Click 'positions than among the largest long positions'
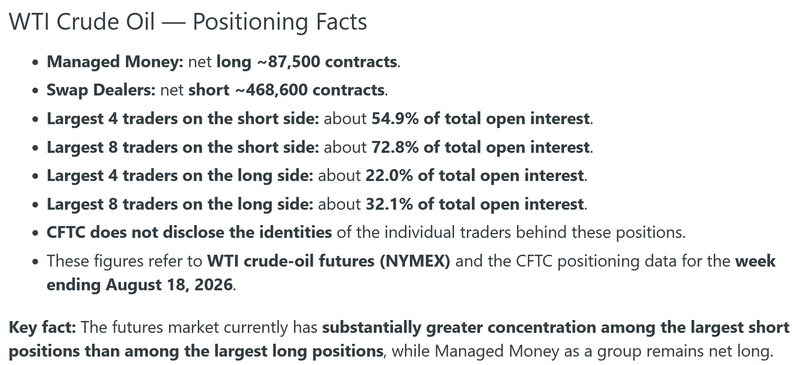 click(196, 351)
